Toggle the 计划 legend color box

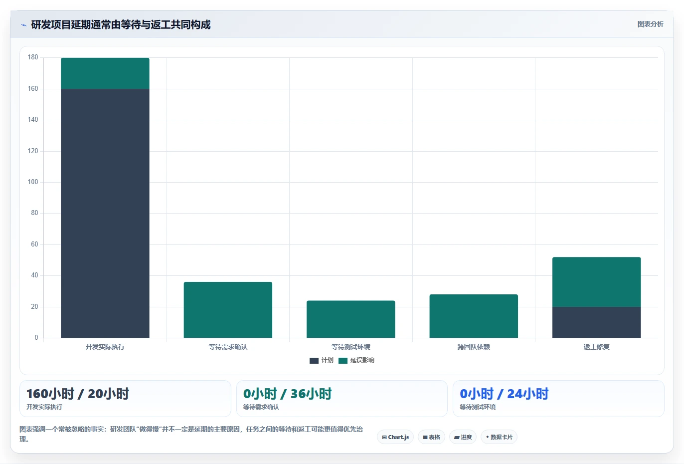[314, 361]
